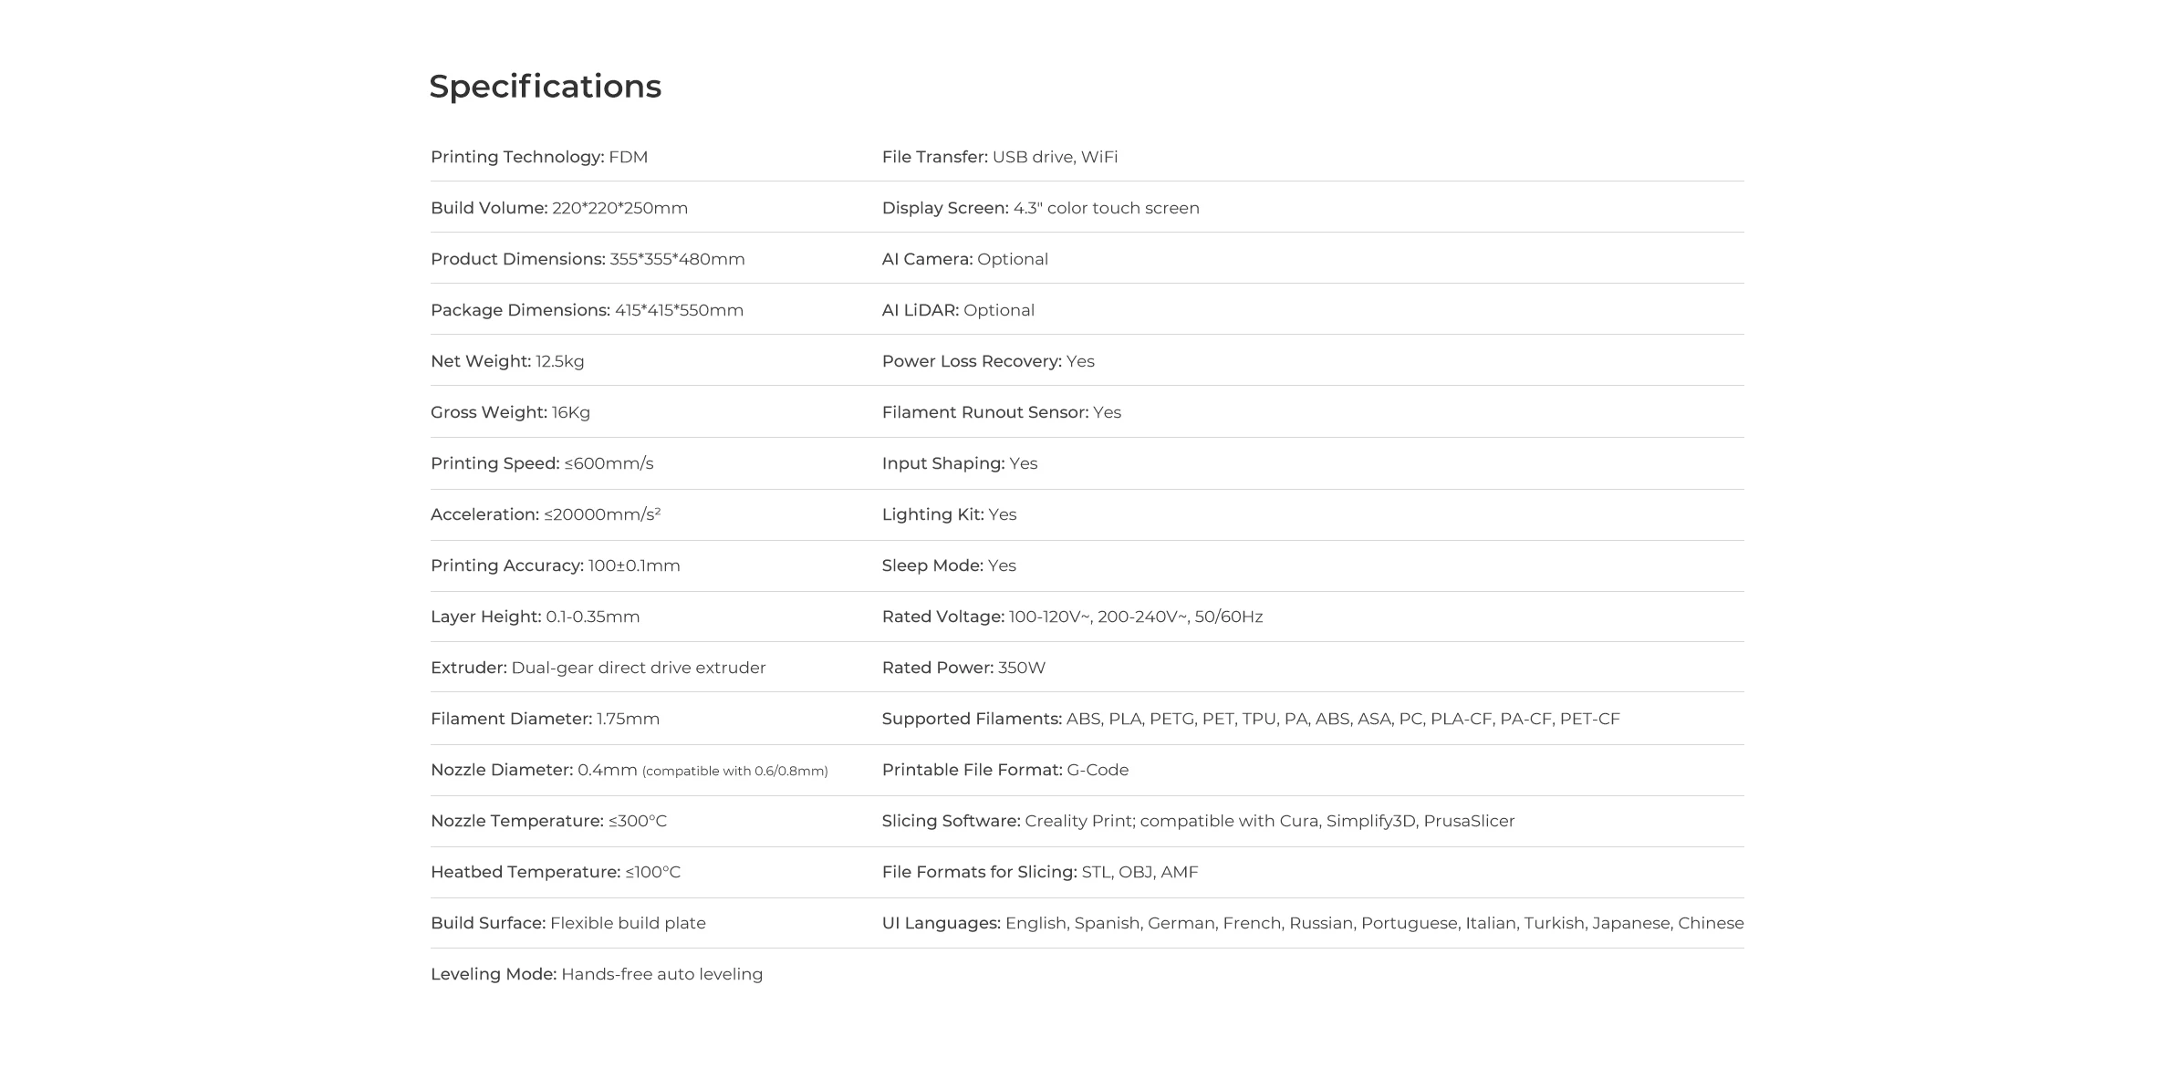Click the Printing Speed ≤600mm/s entry
Viewport: 2175px width, 1068px height.
click(542, 463)
